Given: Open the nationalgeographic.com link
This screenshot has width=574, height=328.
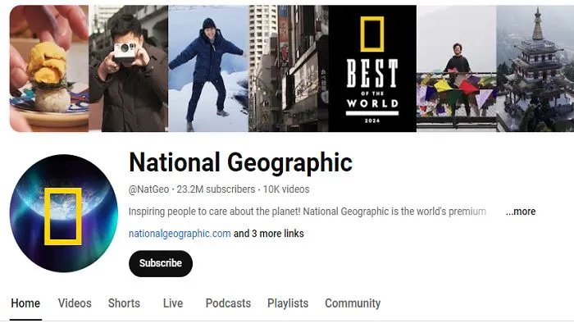Looking at the screenshot, I should point(180,234).
